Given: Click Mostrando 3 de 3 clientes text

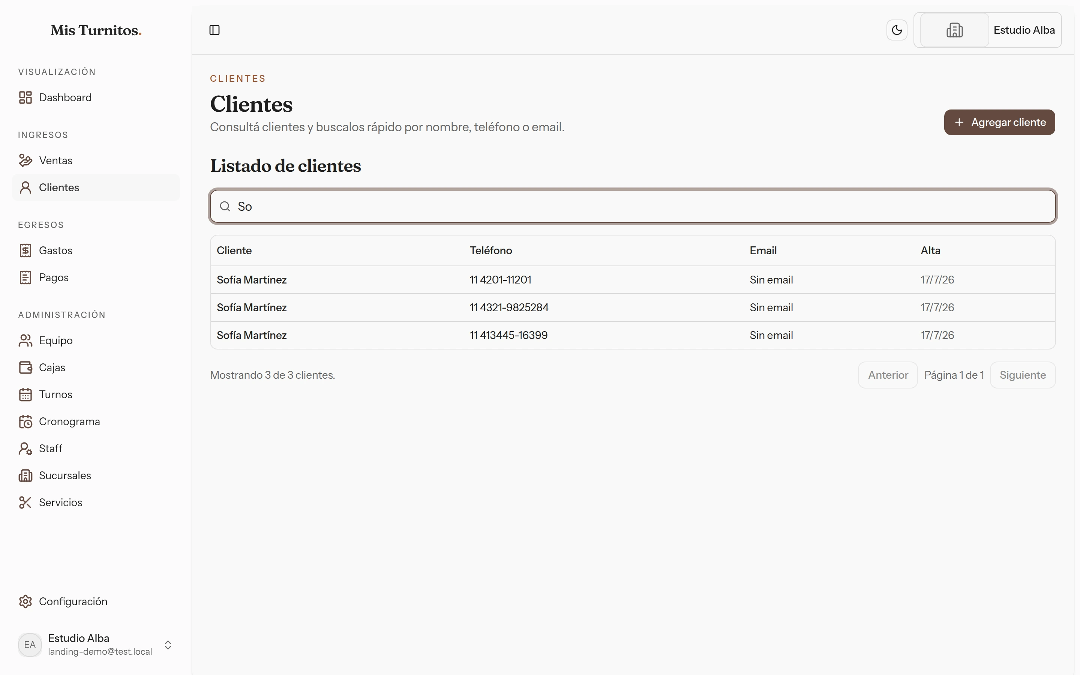Looking at the screenshot, I should pyautogui.click(x=272, y=375).
